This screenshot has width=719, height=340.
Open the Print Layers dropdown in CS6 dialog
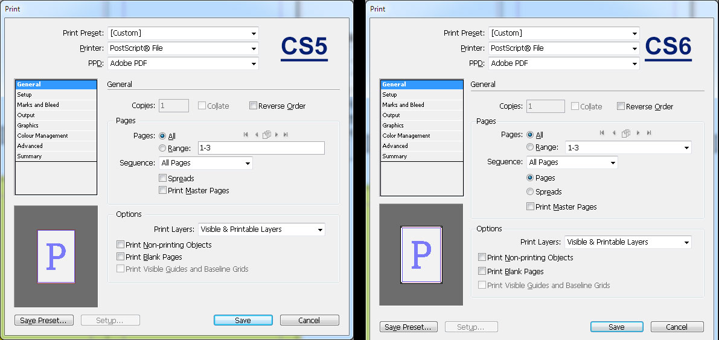(x=628, y=242)
